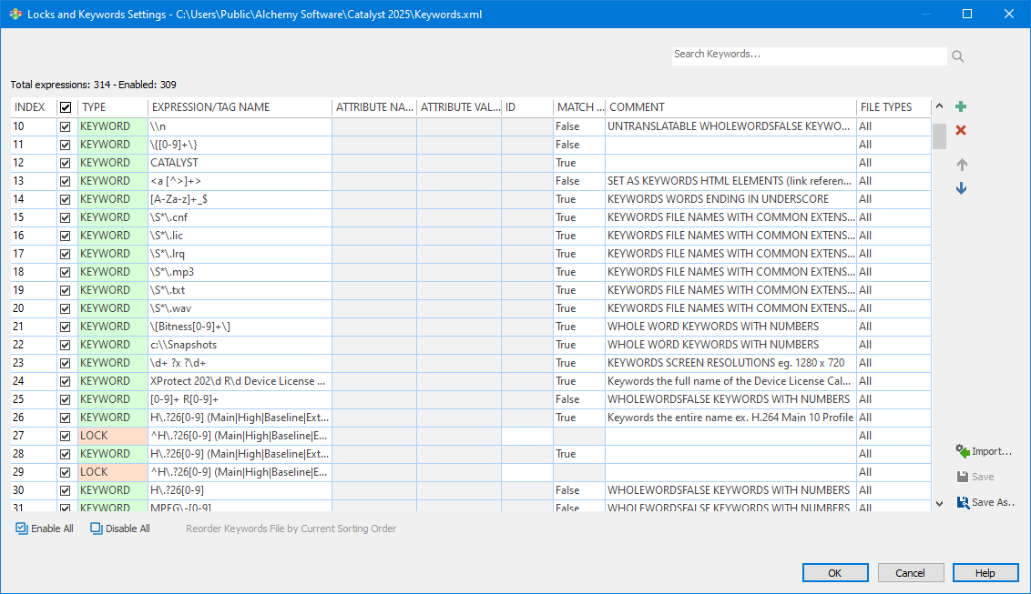
Task: Click the search magnifier icon
Action: 957,56
